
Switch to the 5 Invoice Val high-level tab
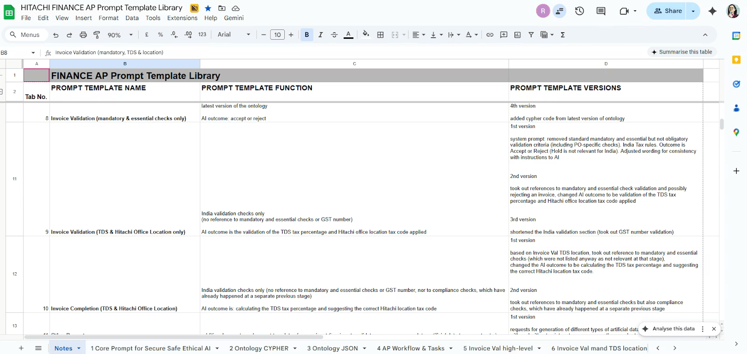pos(502,348)
